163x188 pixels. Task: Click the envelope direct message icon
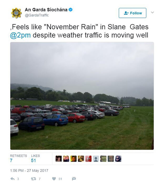click(74, 179)
